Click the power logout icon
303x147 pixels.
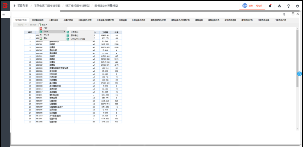pos(298,6)
